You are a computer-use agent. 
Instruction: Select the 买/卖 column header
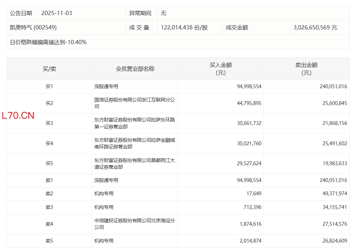click(x=49, y=69)
